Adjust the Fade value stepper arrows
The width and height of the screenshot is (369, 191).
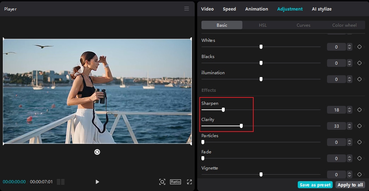(x=349, y=158)
